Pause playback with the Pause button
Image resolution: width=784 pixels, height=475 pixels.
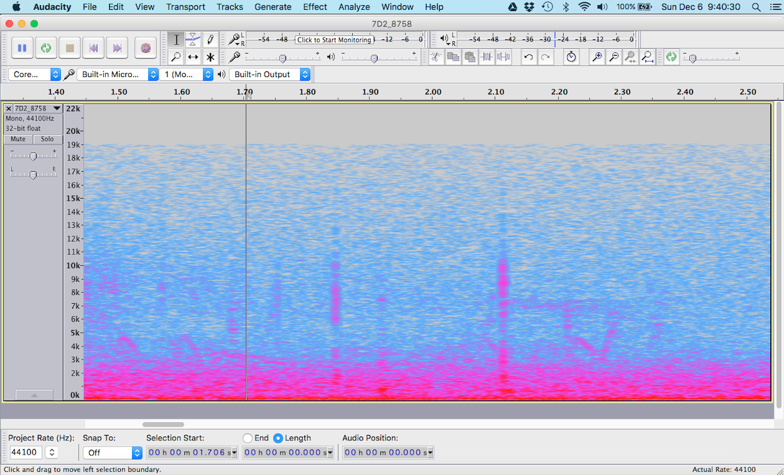coord(22,48)
